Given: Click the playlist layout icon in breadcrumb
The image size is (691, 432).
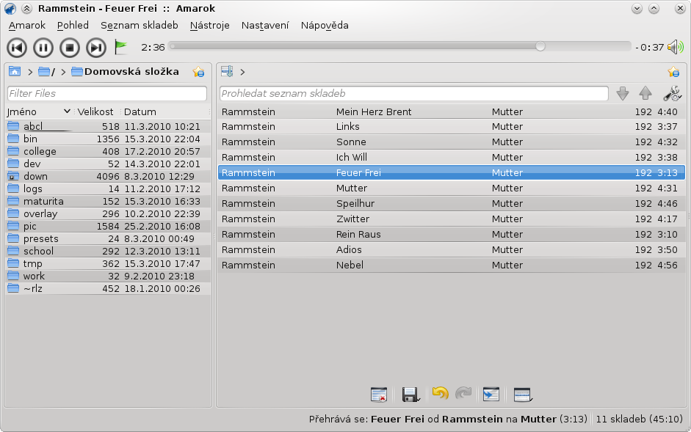Looking at the screenshot, I should point(227,71).
